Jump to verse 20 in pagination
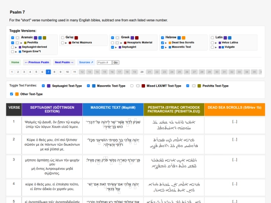This screenshot has width=271, height=203. tap(142, 72)
